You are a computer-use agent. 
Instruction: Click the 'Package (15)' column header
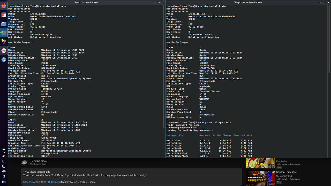click(x=175, y=135)
